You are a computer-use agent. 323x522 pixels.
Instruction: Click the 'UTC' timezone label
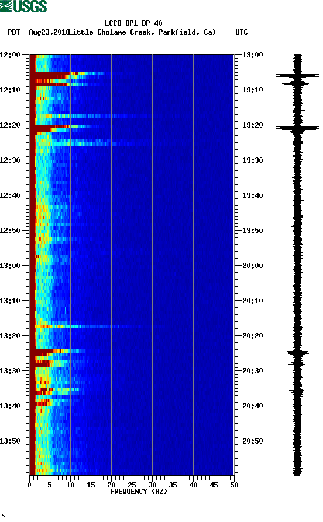(242, 32)
